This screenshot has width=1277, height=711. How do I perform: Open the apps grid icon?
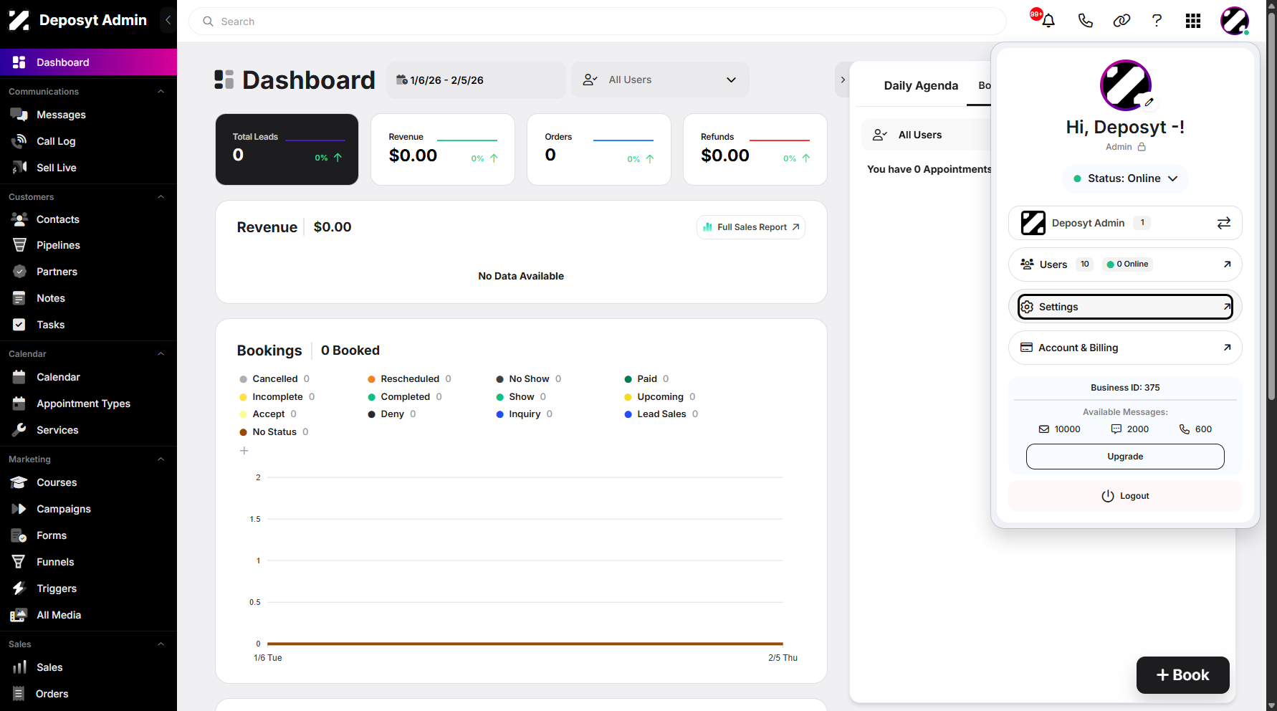point(1193,21)
